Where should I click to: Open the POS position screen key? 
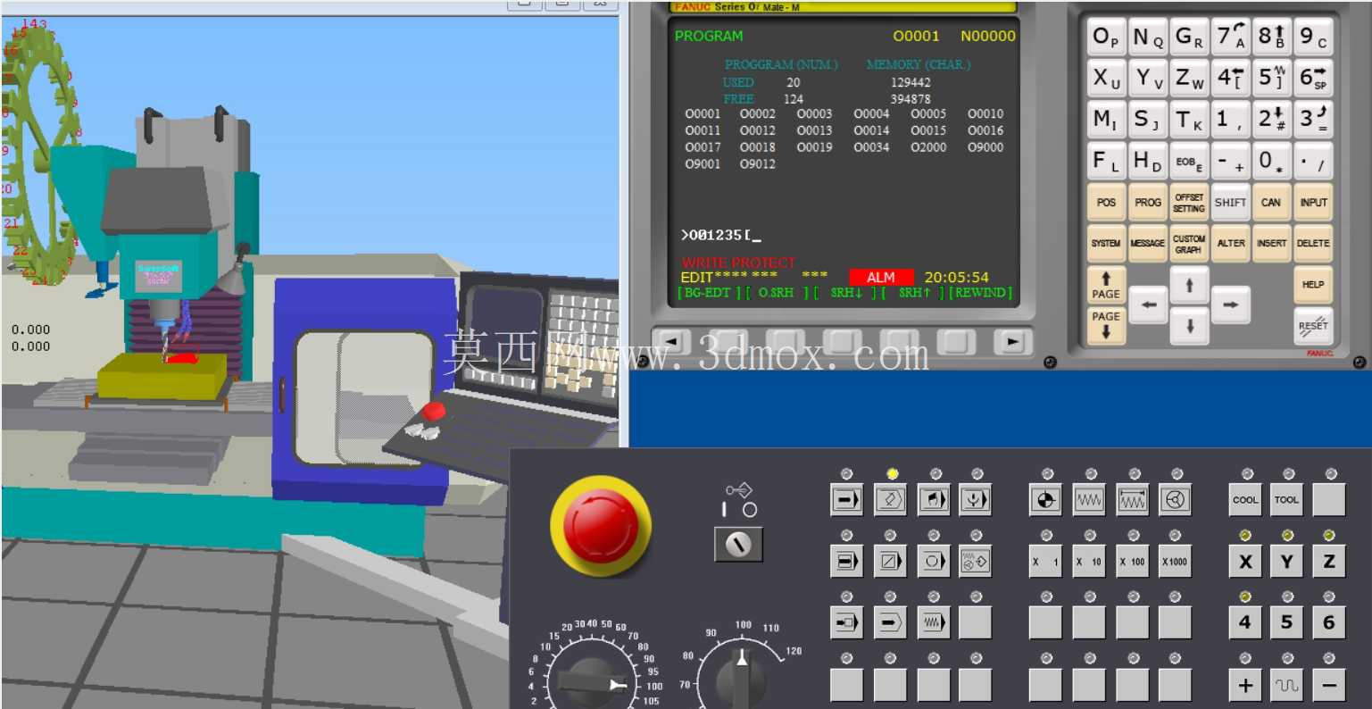click(1106, 203)
